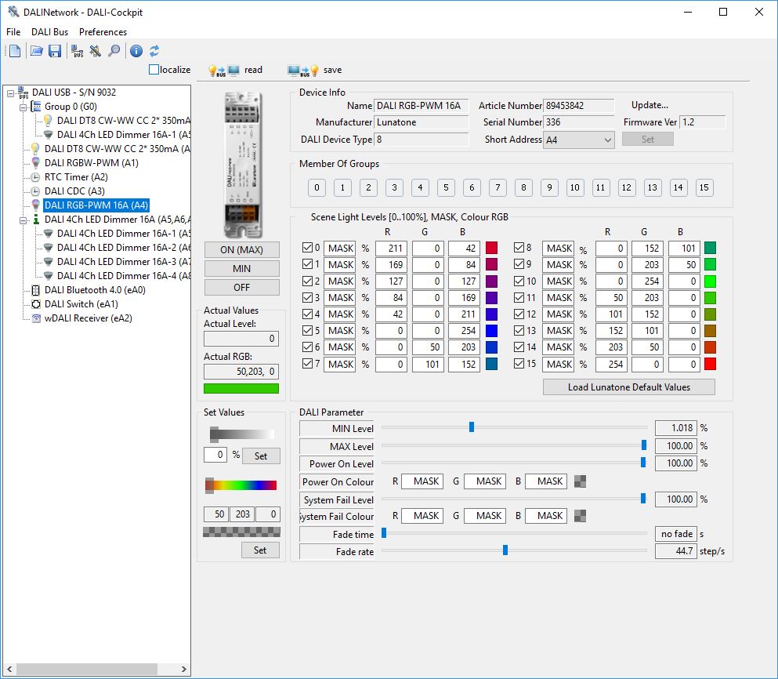Click the clock icon of DALI CDC (A3)

(36, 191)
